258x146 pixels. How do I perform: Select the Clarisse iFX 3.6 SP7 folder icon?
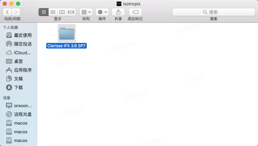pos(67,33)
